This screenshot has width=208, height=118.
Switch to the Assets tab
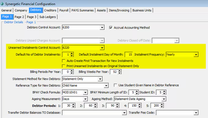tap(101, 10)
